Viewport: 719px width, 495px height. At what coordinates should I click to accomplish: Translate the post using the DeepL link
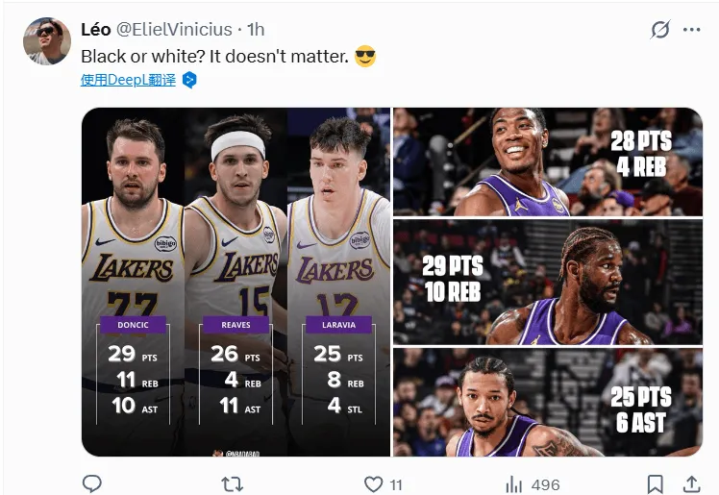coord(128,80)
